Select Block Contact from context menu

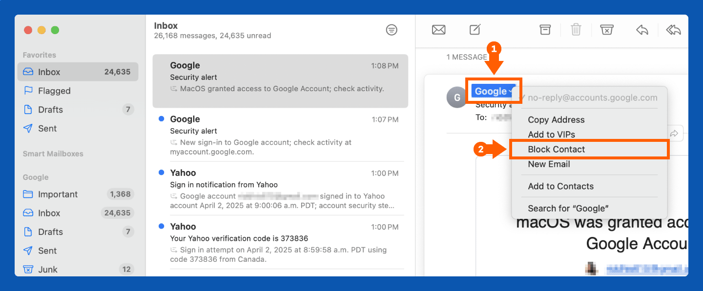(556, 150)
